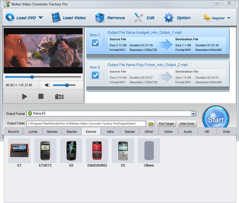Click the Load Video label
Viewport: 239px width, 203px height.
coord(74,18)
